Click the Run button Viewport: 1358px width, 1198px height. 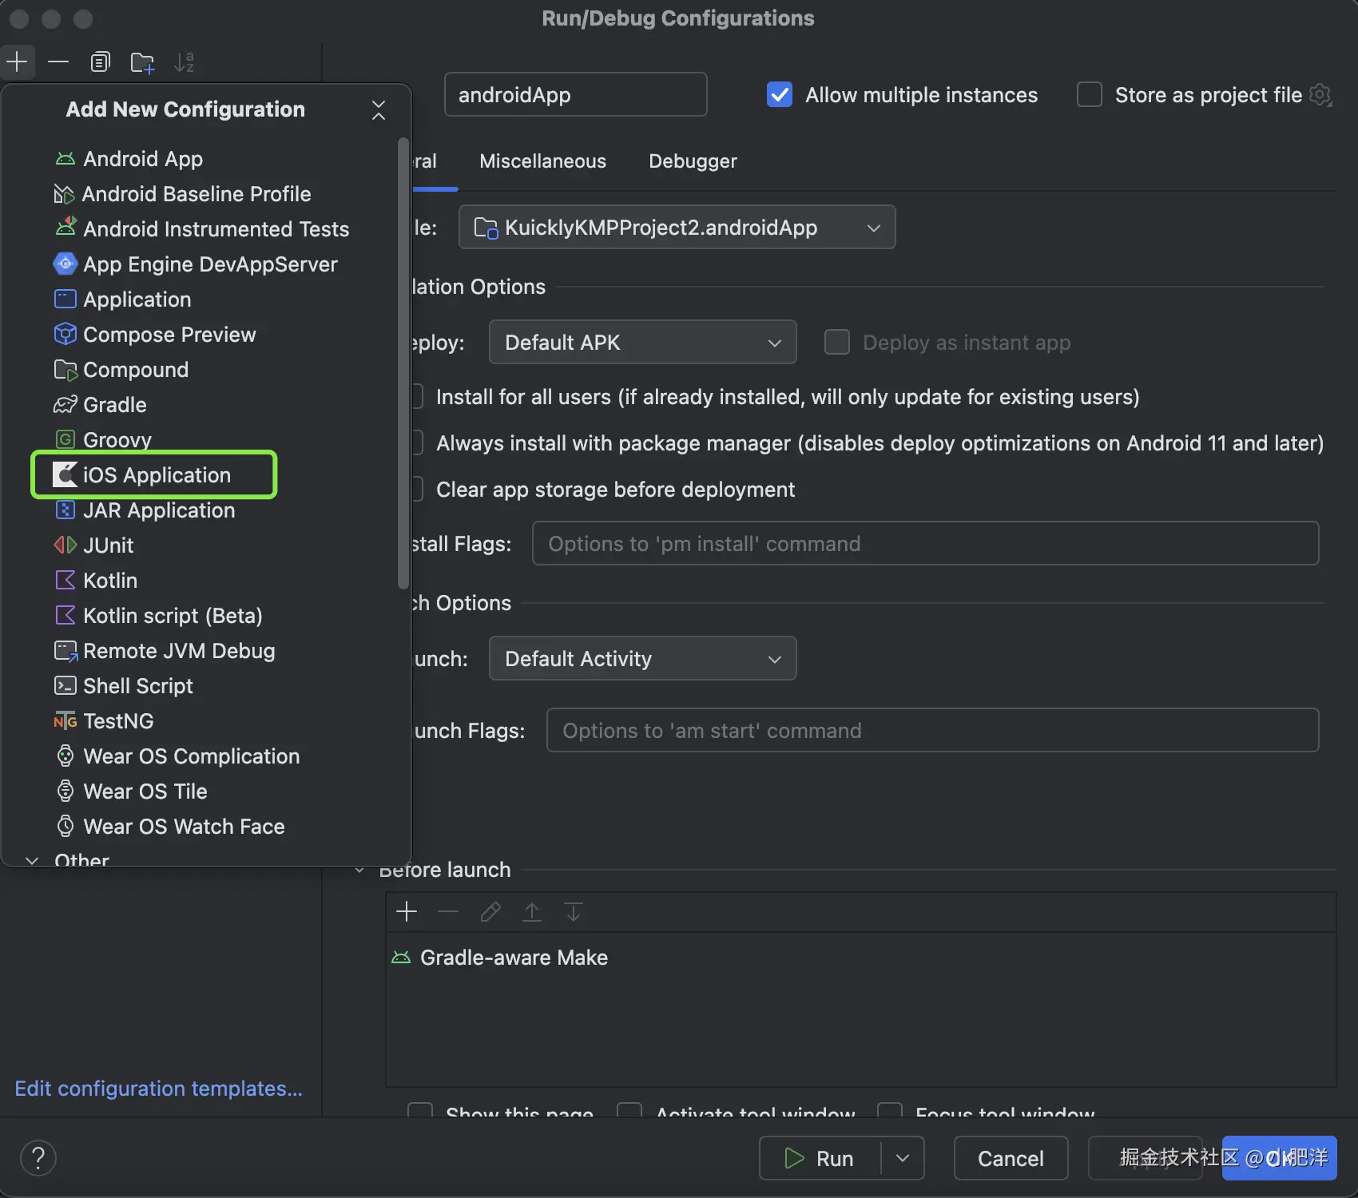(820, 1158)
